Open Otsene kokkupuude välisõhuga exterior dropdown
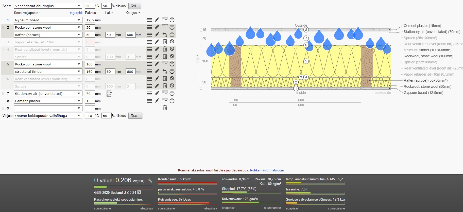 click(48, 116)
